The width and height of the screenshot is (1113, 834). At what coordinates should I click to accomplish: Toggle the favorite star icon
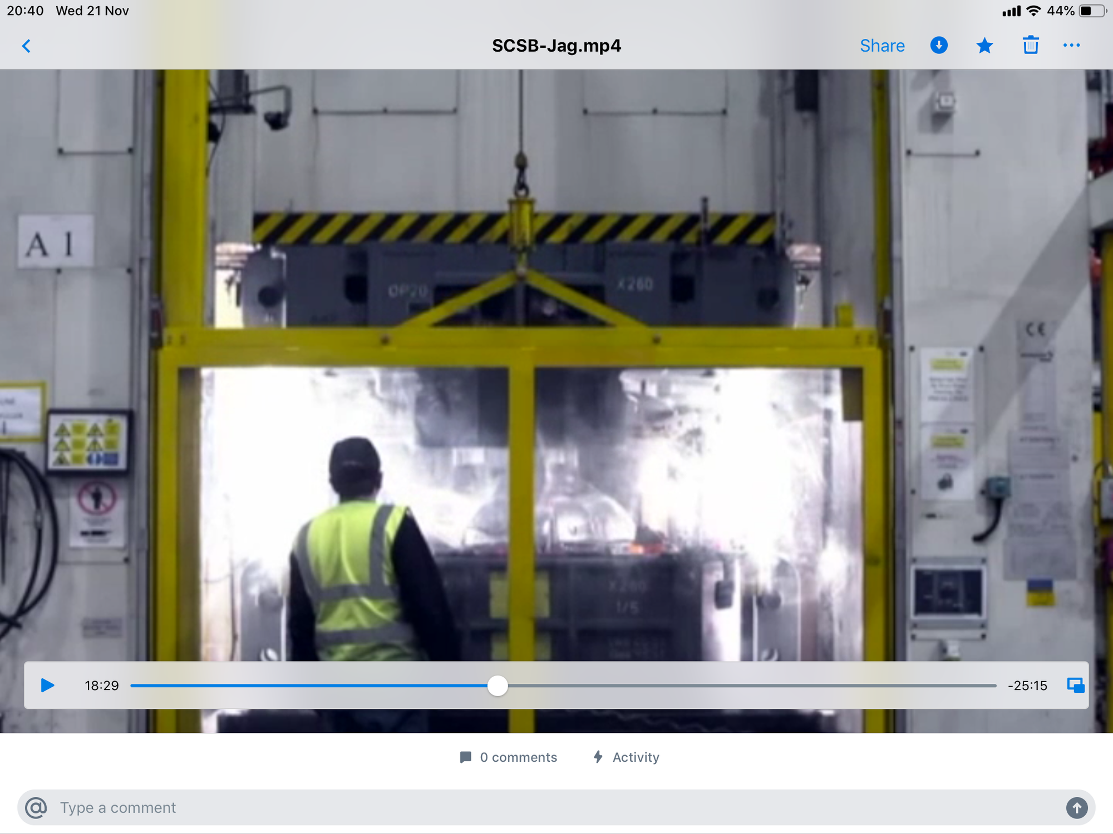[984, 46]
